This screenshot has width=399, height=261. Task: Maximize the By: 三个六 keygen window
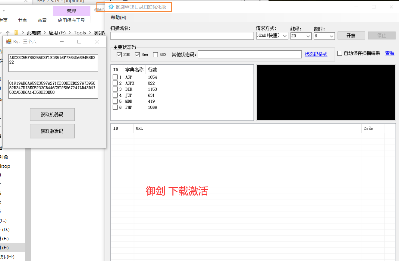pos(79,42)
